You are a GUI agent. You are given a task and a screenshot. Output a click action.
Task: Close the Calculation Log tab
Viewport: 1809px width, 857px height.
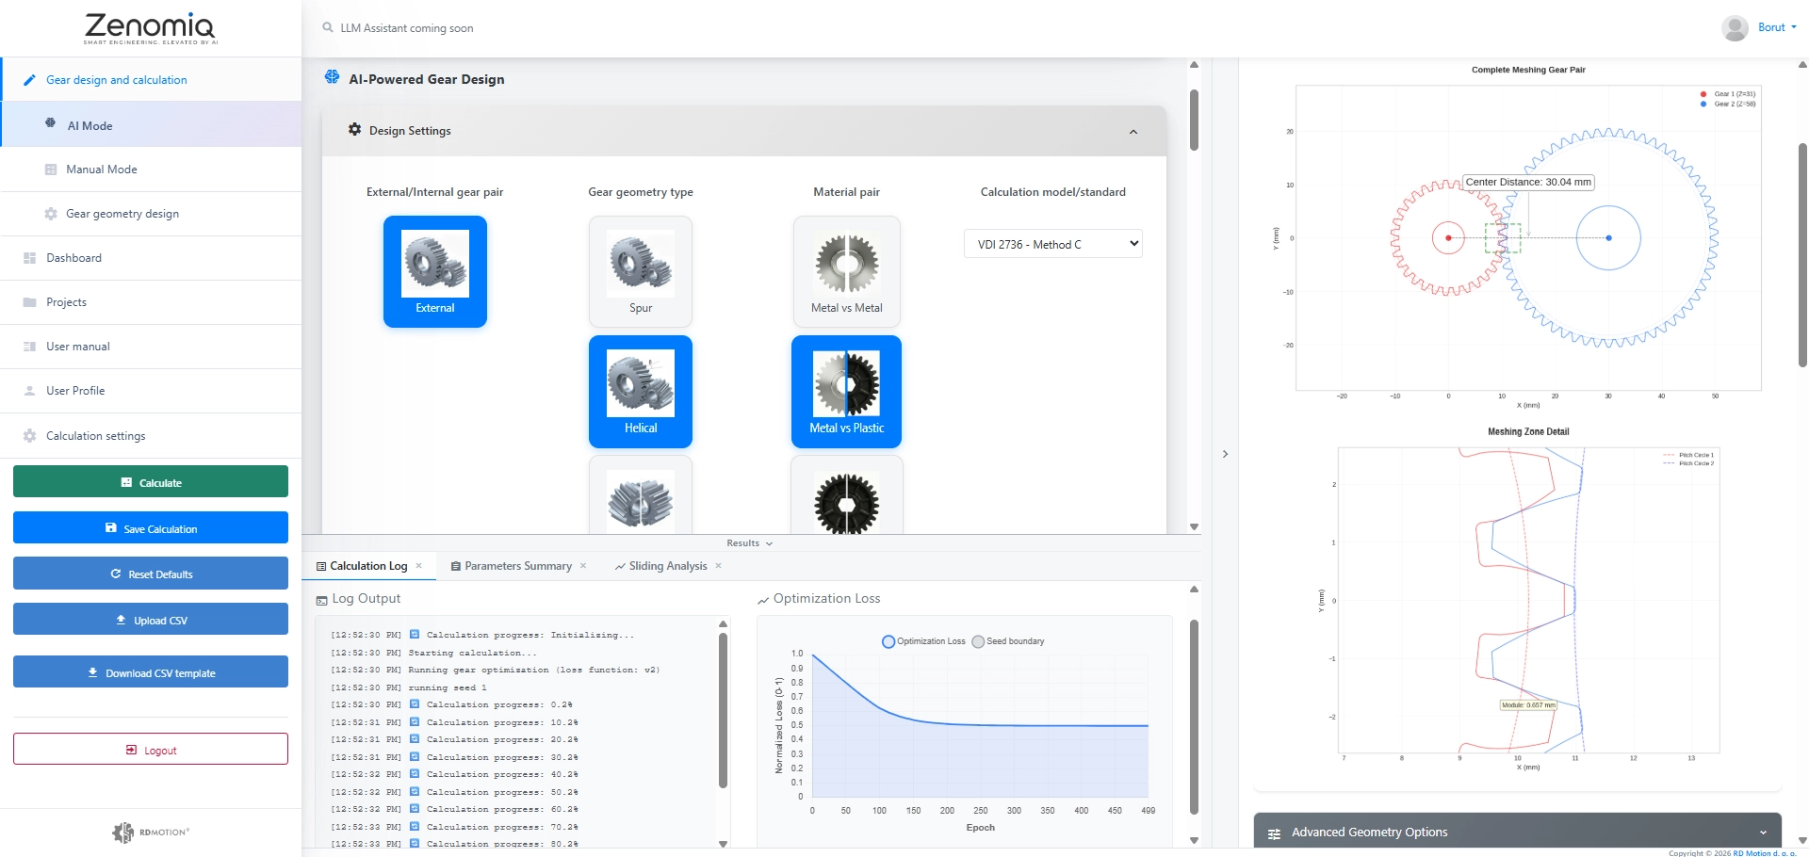coord(418,566)
